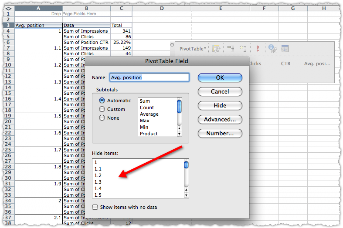Click the Hide items list scroll-up arrow
The height and width of the screenshot is (228, 343).
187,190
